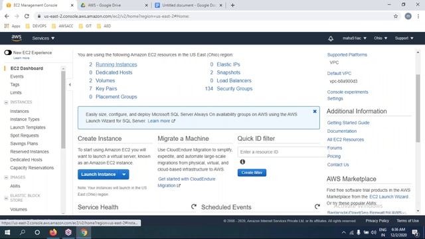Open Windows taskbar search
425x239 pixels.
click(x=22, y=232)
